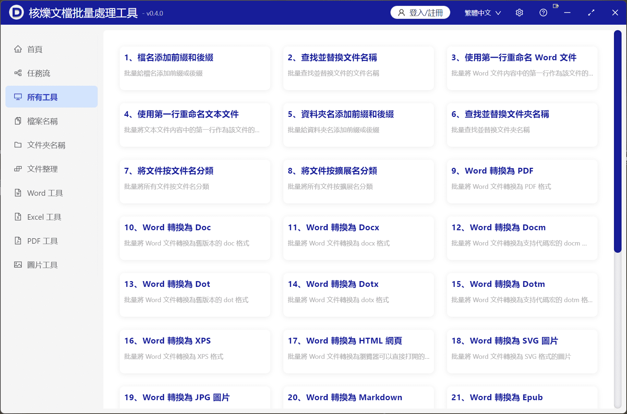Click description 批量查找並替換文件夾名稱
The image size is (627, 414).
(491, 130)
